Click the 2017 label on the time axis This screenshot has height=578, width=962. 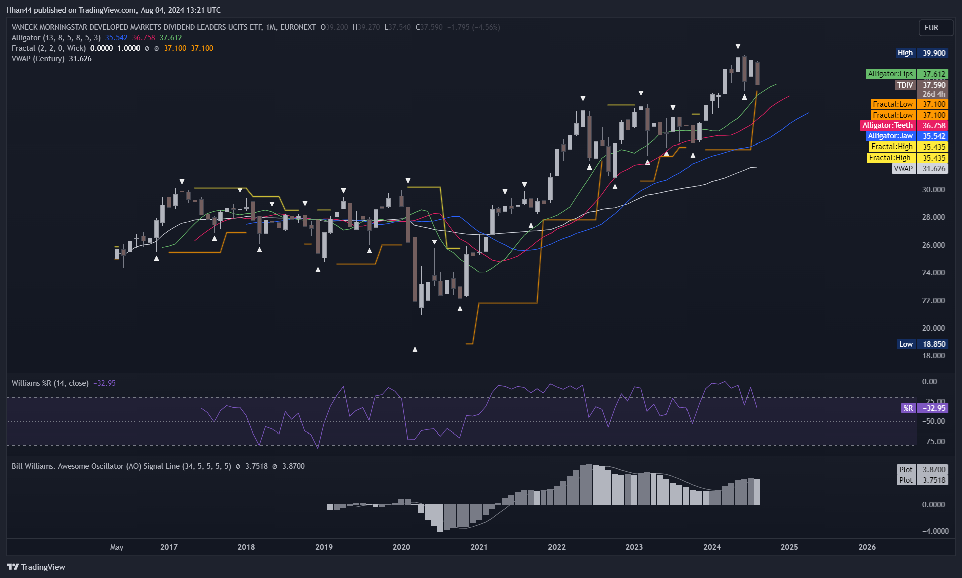[169, 547]
